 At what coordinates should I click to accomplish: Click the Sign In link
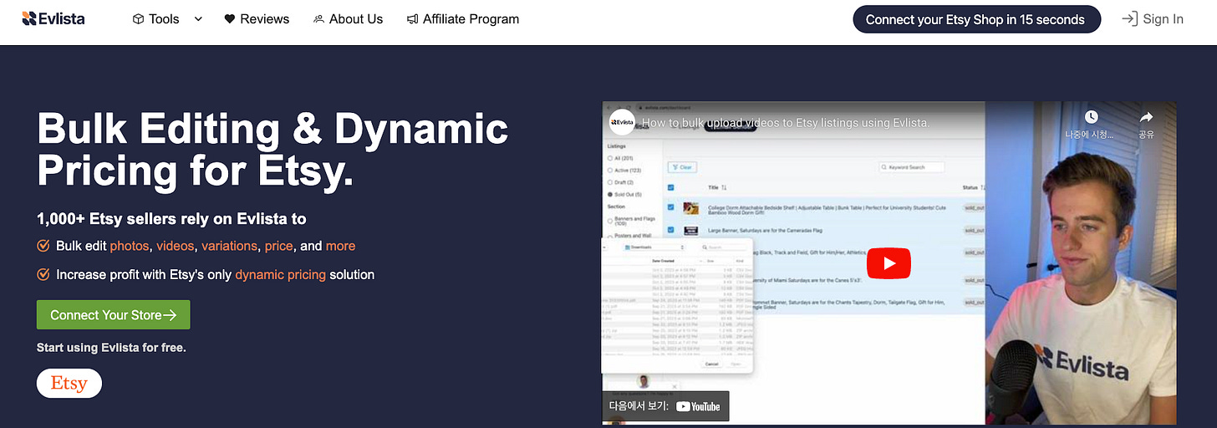[x=1163, y=19]
